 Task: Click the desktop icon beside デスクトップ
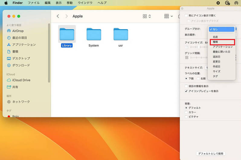[x=9, y=58]
